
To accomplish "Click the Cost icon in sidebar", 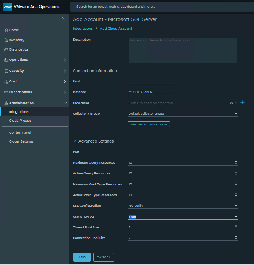I will click(x=6, y=81).
